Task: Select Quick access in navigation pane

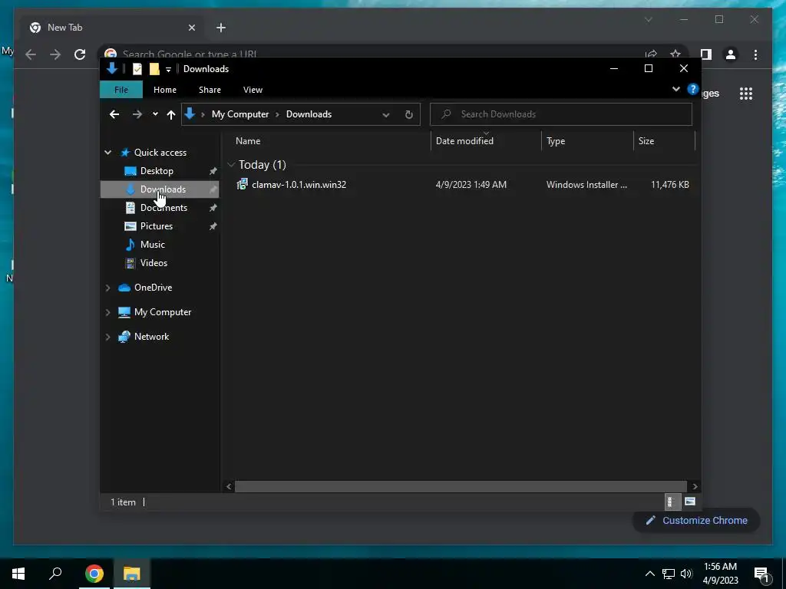Action: [x=160, y=153]
